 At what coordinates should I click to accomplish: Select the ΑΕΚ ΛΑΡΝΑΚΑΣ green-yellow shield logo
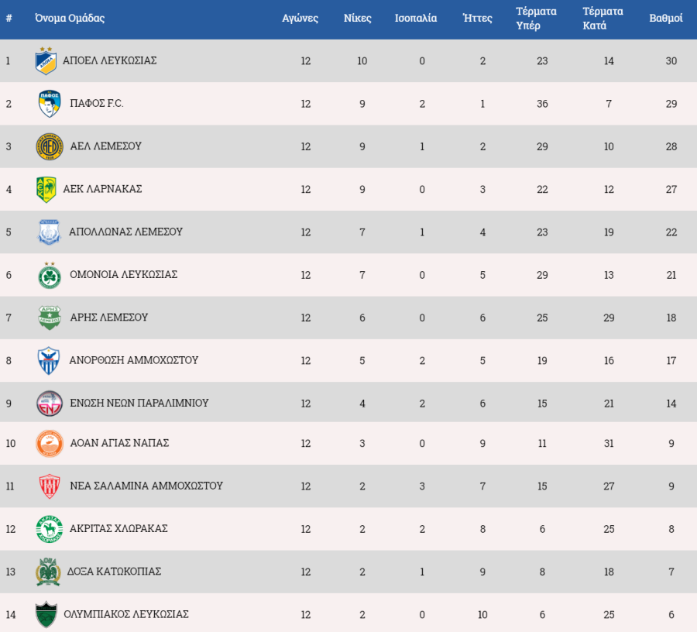tap(46, 189)
